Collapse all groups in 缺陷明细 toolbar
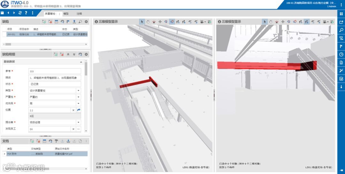345x174 pixels. (x=68, y=54)
